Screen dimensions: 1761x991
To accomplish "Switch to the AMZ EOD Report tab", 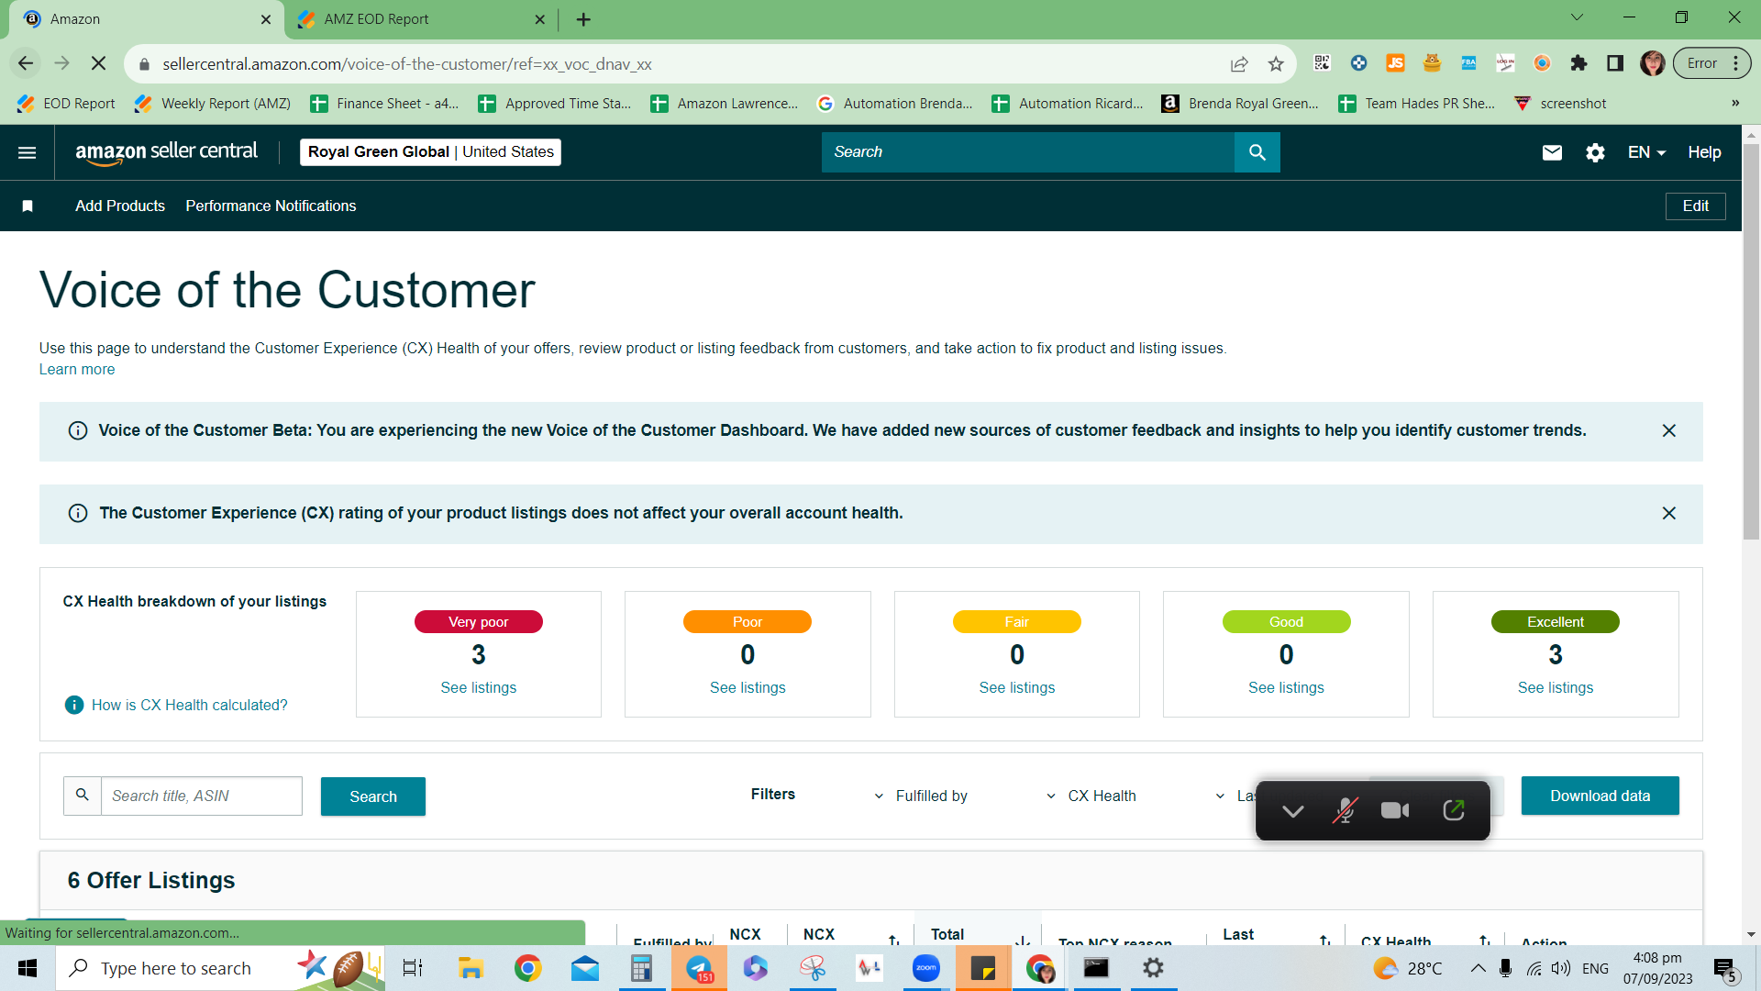I will click(422, 19).
